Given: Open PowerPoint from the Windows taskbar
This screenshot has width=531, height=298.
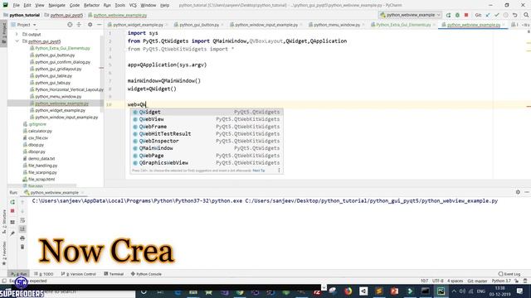Looking at the screenshot, I should [394, 291].
